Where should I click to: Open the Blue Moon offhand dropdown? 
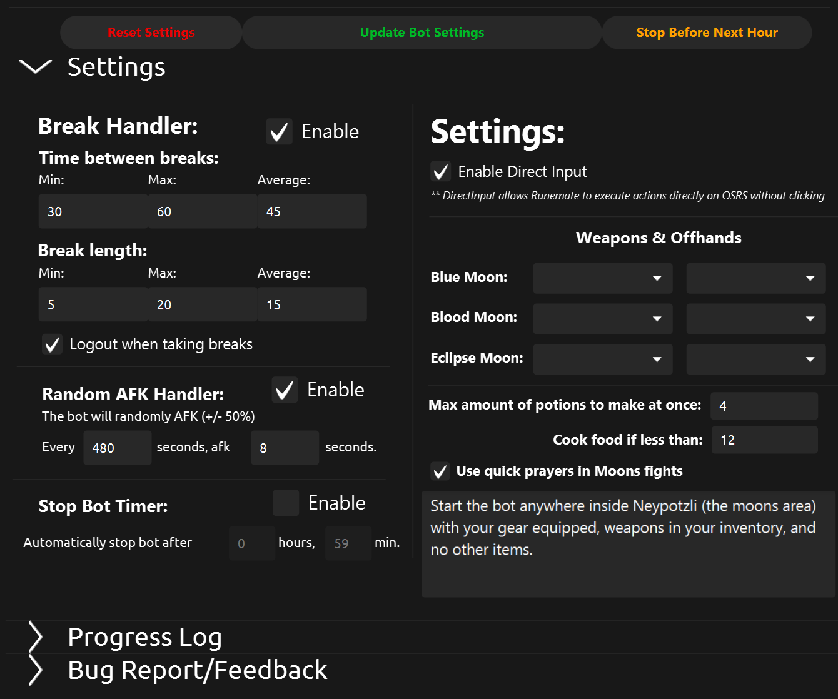coord(755,278)
